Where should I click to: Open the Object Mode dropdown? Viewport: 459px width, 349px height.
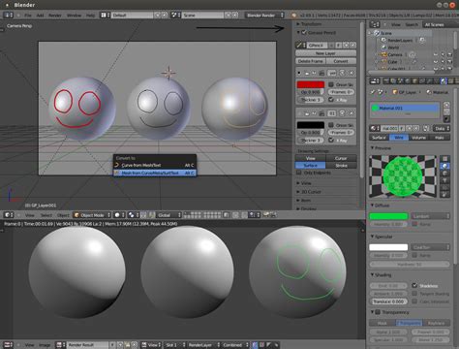[x=92, y=215]
